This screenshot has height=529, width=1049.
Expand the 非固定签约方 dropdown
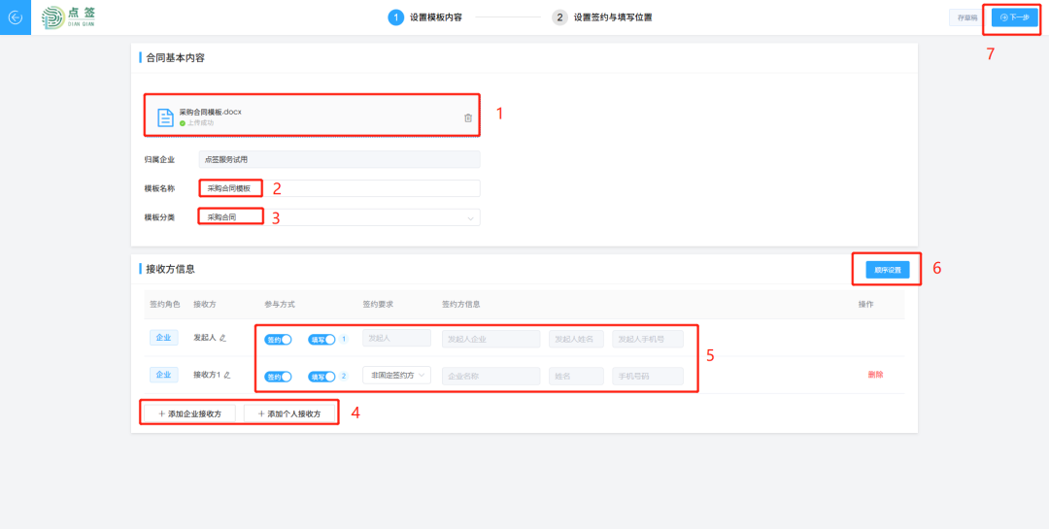point(396,376)
